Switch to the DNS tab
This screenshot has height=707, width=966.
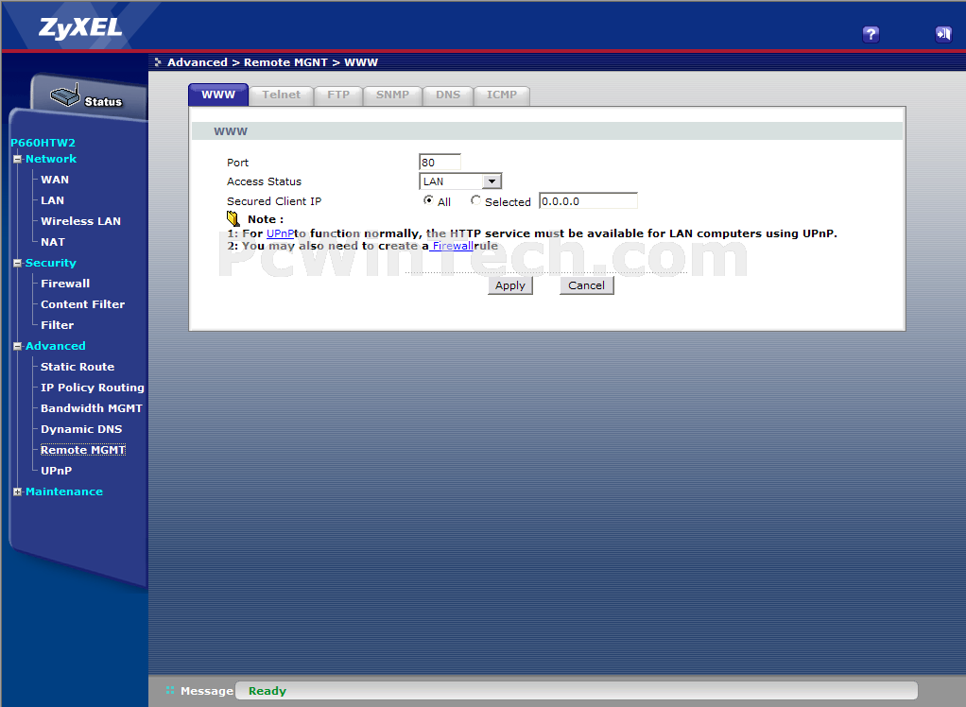(448, 95)
